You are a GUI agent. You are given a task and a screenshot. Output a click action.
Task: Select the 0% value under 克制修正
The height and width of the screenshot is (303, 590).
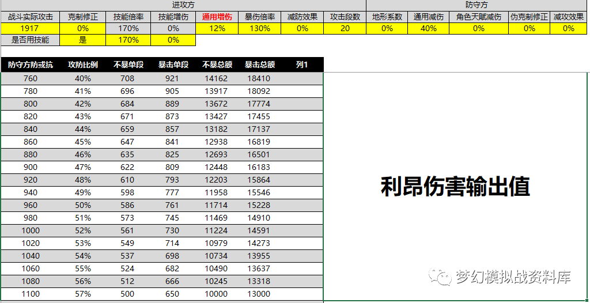(x=83, y=29)
